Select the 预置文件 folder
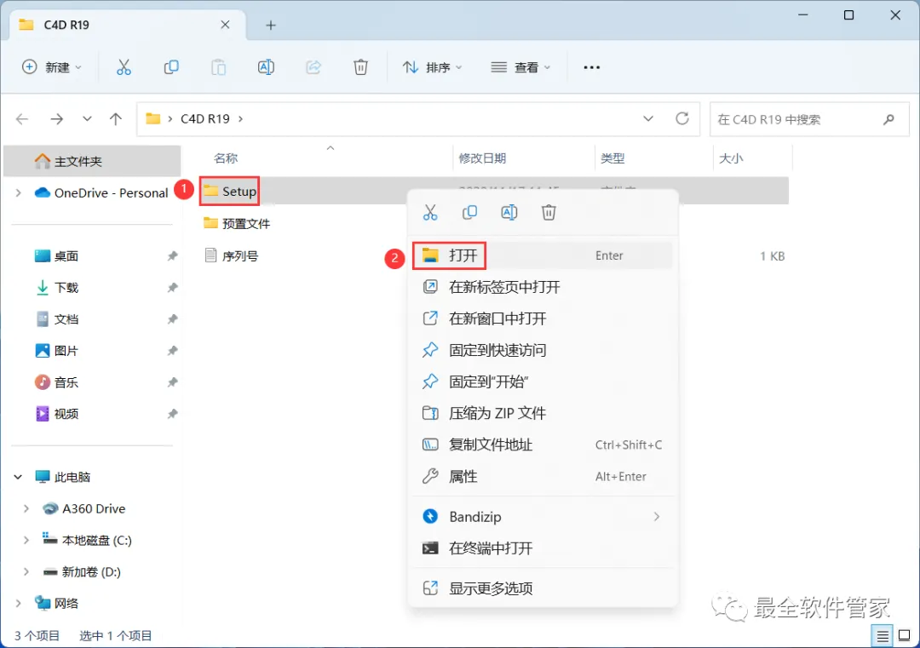Screen dimensions: 920x648 (x=237, y=223)
